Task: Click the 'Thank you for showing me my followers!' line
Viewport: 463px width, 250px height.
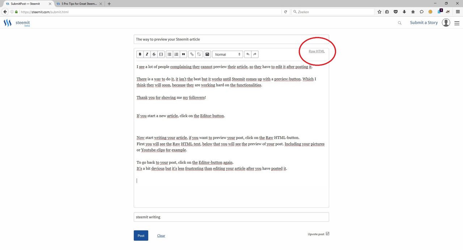Action: [x=171, y=97]
